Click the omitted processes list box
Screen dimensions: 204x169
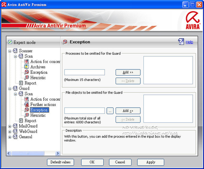168,70
